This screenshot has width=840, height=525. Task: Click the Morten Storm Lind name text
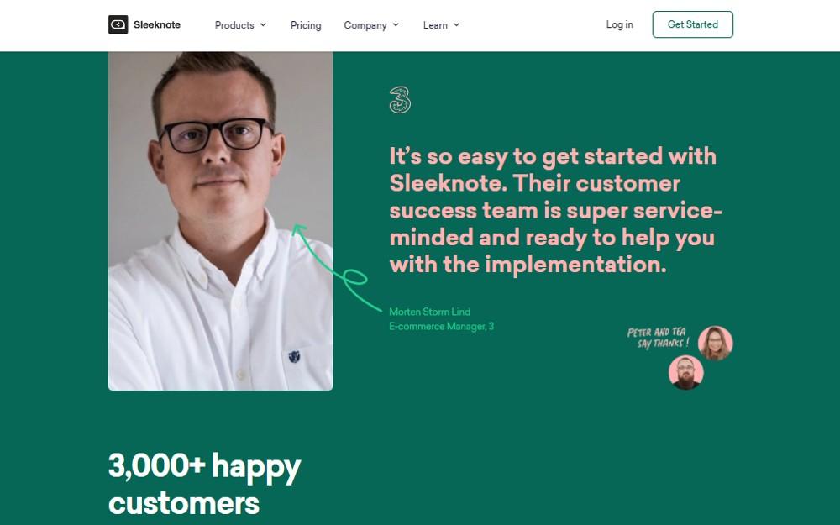pos(429,312)
